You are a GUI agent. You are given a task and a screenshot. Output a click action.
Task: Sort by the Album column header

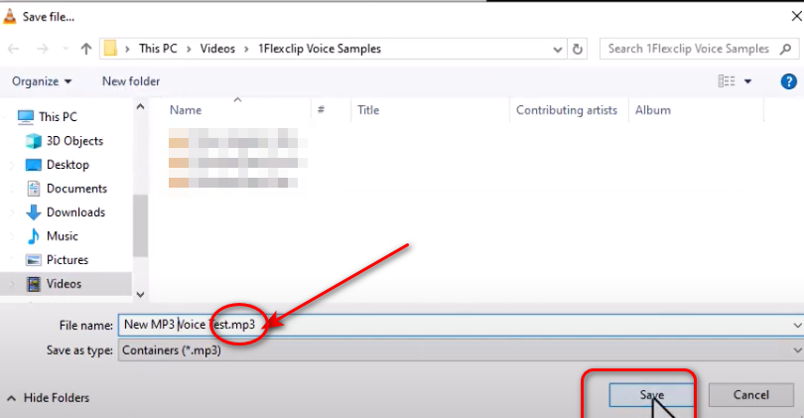[653, 110]
